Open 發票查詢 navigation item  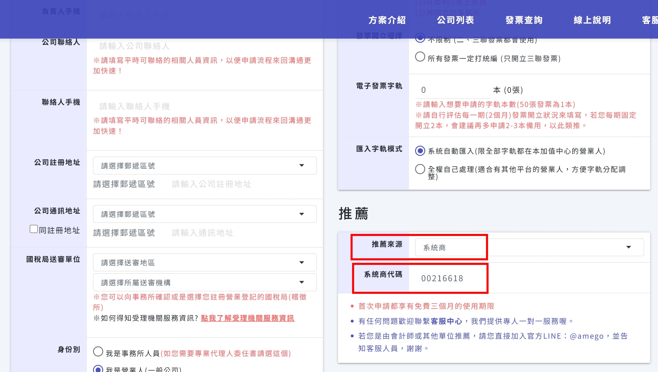coord(524,20)
